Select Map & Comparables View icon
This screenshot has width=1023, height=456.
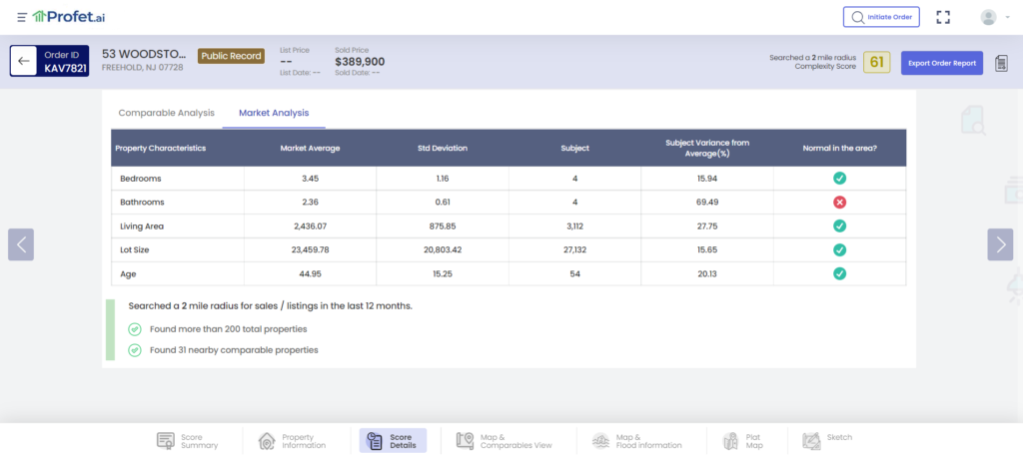point(465,440)
